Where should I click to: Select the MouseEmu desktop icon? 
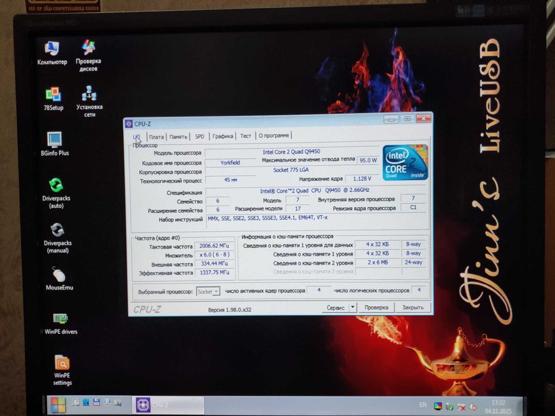(59, 279)
